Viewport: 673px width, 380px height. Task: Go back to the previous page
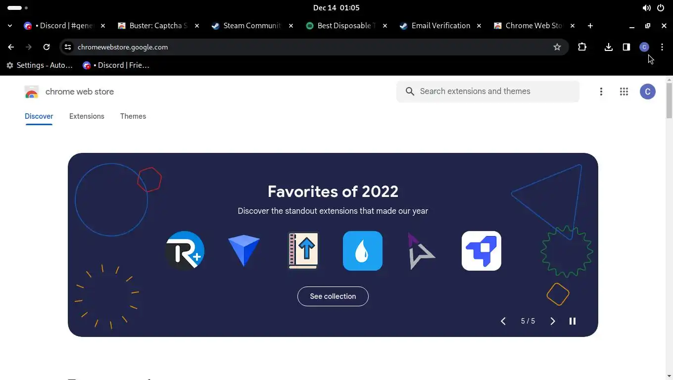(11, 47)
